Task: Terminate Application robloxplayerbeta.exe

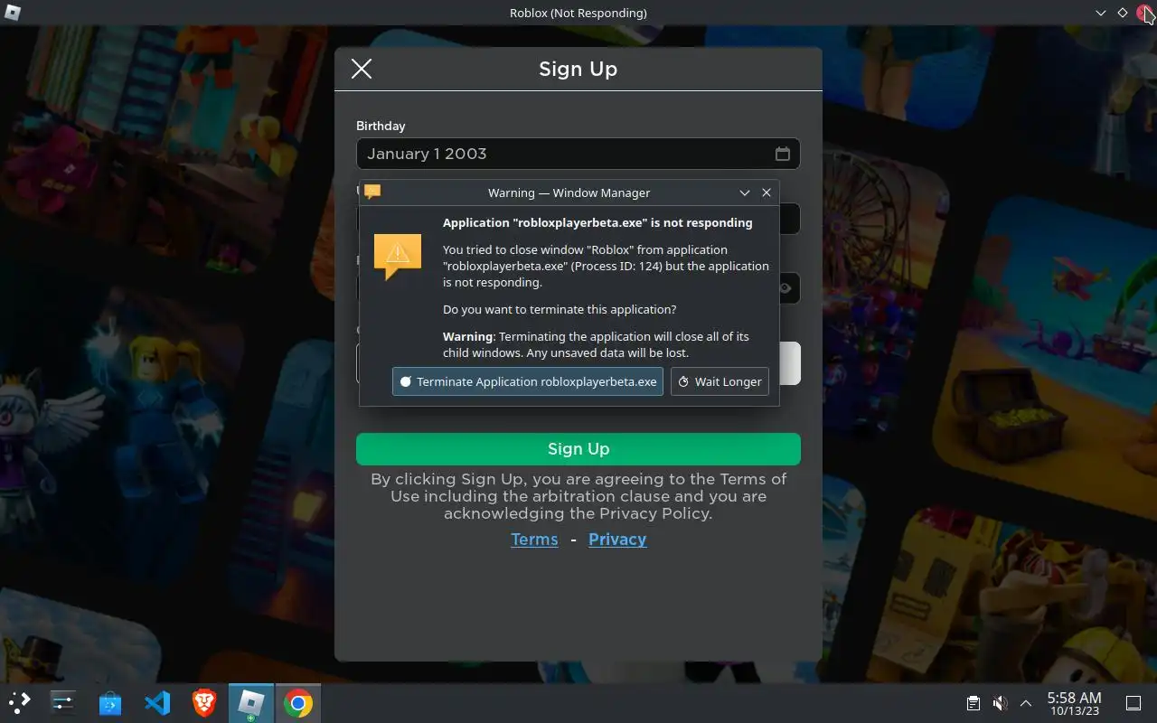Action: pyautogui.click(x=528, y=381)
